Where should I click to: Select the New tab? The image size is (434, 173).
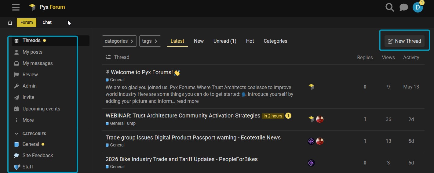point(199,41)
